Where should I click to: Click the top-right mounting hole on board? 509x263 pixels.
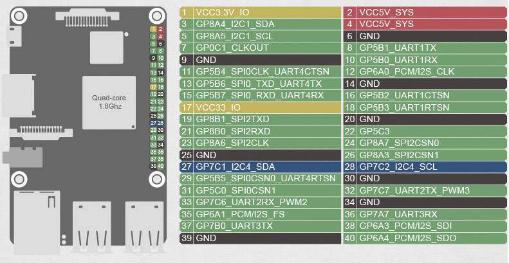(156, 15)
